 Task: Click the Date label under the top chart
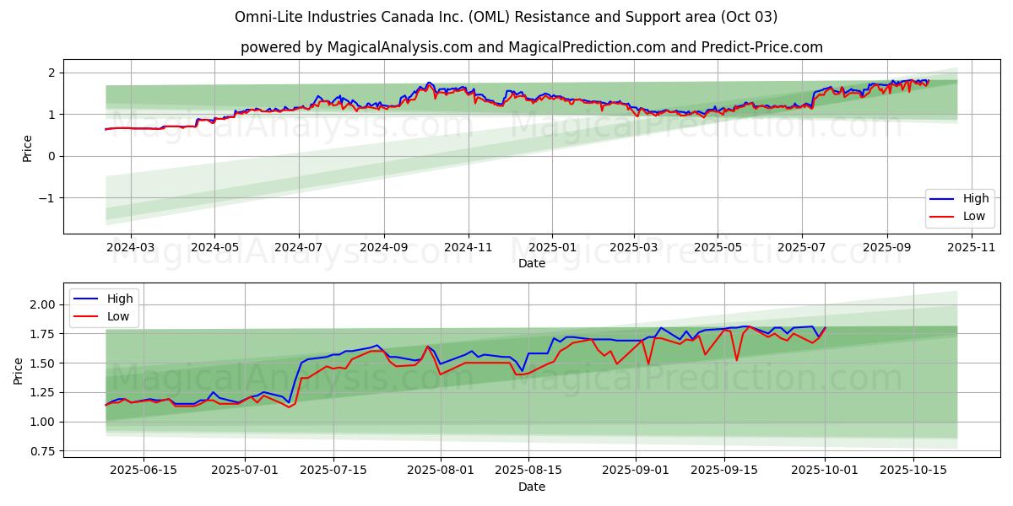tap(531, 263)
